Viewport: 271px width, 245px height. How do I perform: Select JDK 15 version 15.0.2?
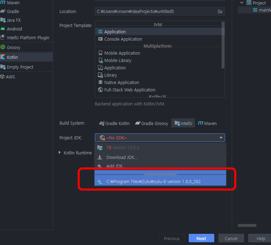tap(160, 148)
